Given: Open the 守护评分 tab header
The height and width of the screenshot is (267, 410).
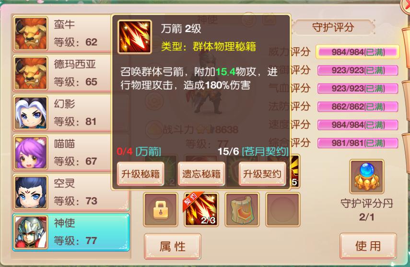Looking at the screenshot, I should point(333,27).
